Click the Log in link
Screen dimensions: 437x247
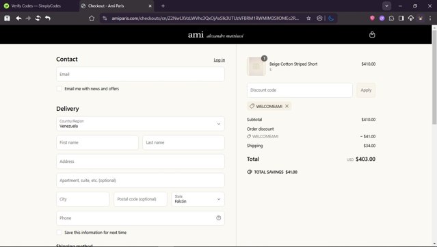[219, 60]
